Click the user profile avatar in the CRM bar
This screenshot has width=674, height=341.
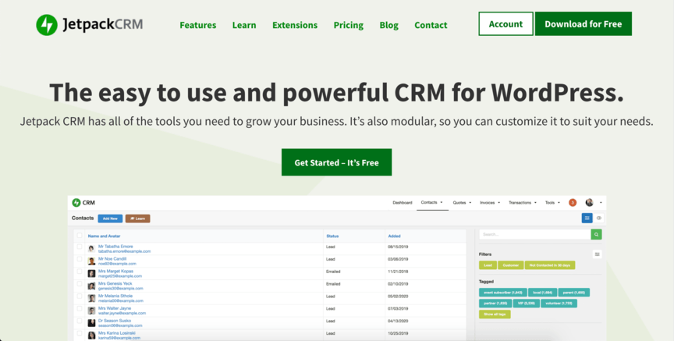tap(589, 203)
